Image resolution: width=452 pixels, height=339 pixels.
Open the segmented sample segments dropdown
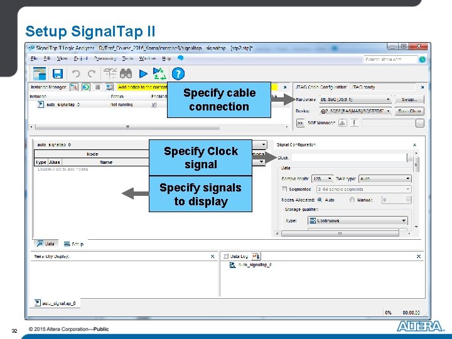(363, 189)
